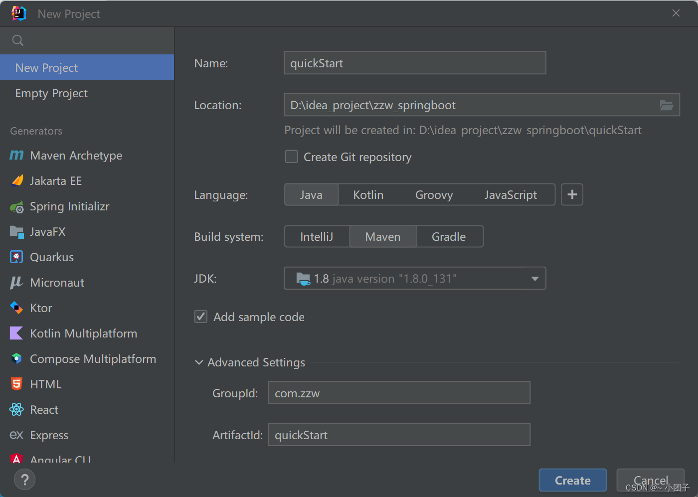Screen dimensions: 698x497
Task: Click the JavaFX folder icon
Action: pos(16,232)
